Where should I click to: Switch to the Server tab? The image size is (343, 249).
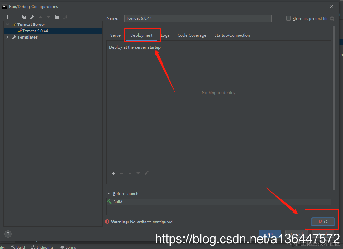[116, 35]
